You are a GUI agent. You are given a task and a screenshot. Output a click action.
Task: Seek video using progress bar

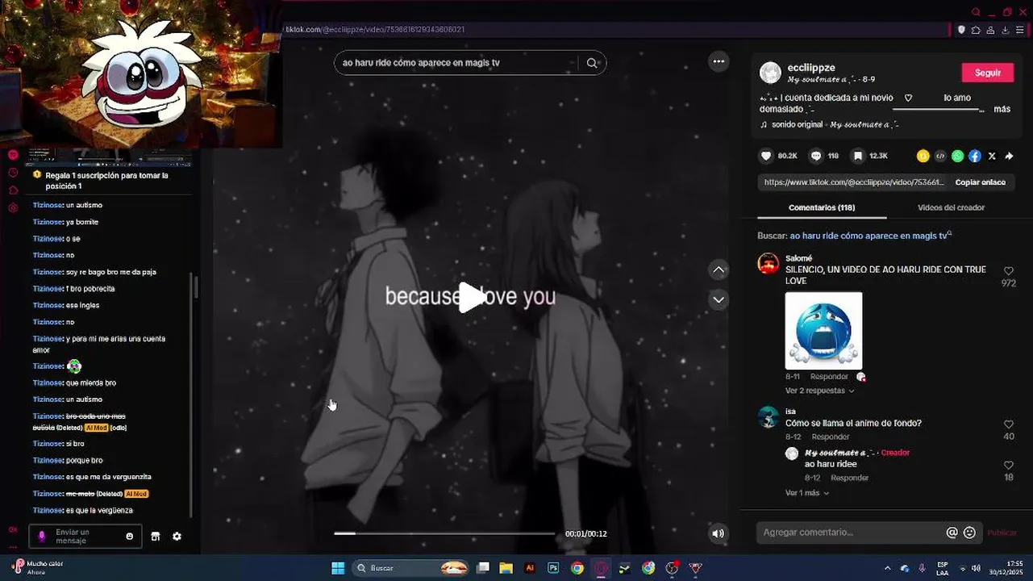tap(444, 533)
